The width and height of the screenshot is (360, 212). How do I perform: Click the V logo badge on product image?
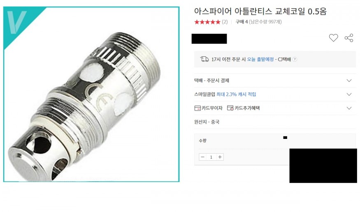(x=17, y=22)
